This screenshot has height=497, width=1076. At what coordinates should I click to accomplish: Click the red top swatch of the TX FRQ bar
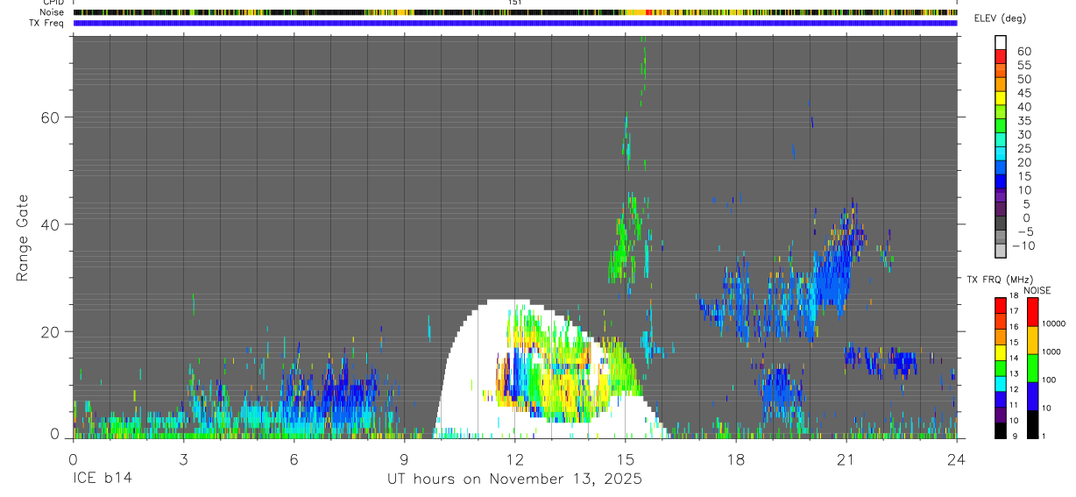click(x=1002, y=305)
